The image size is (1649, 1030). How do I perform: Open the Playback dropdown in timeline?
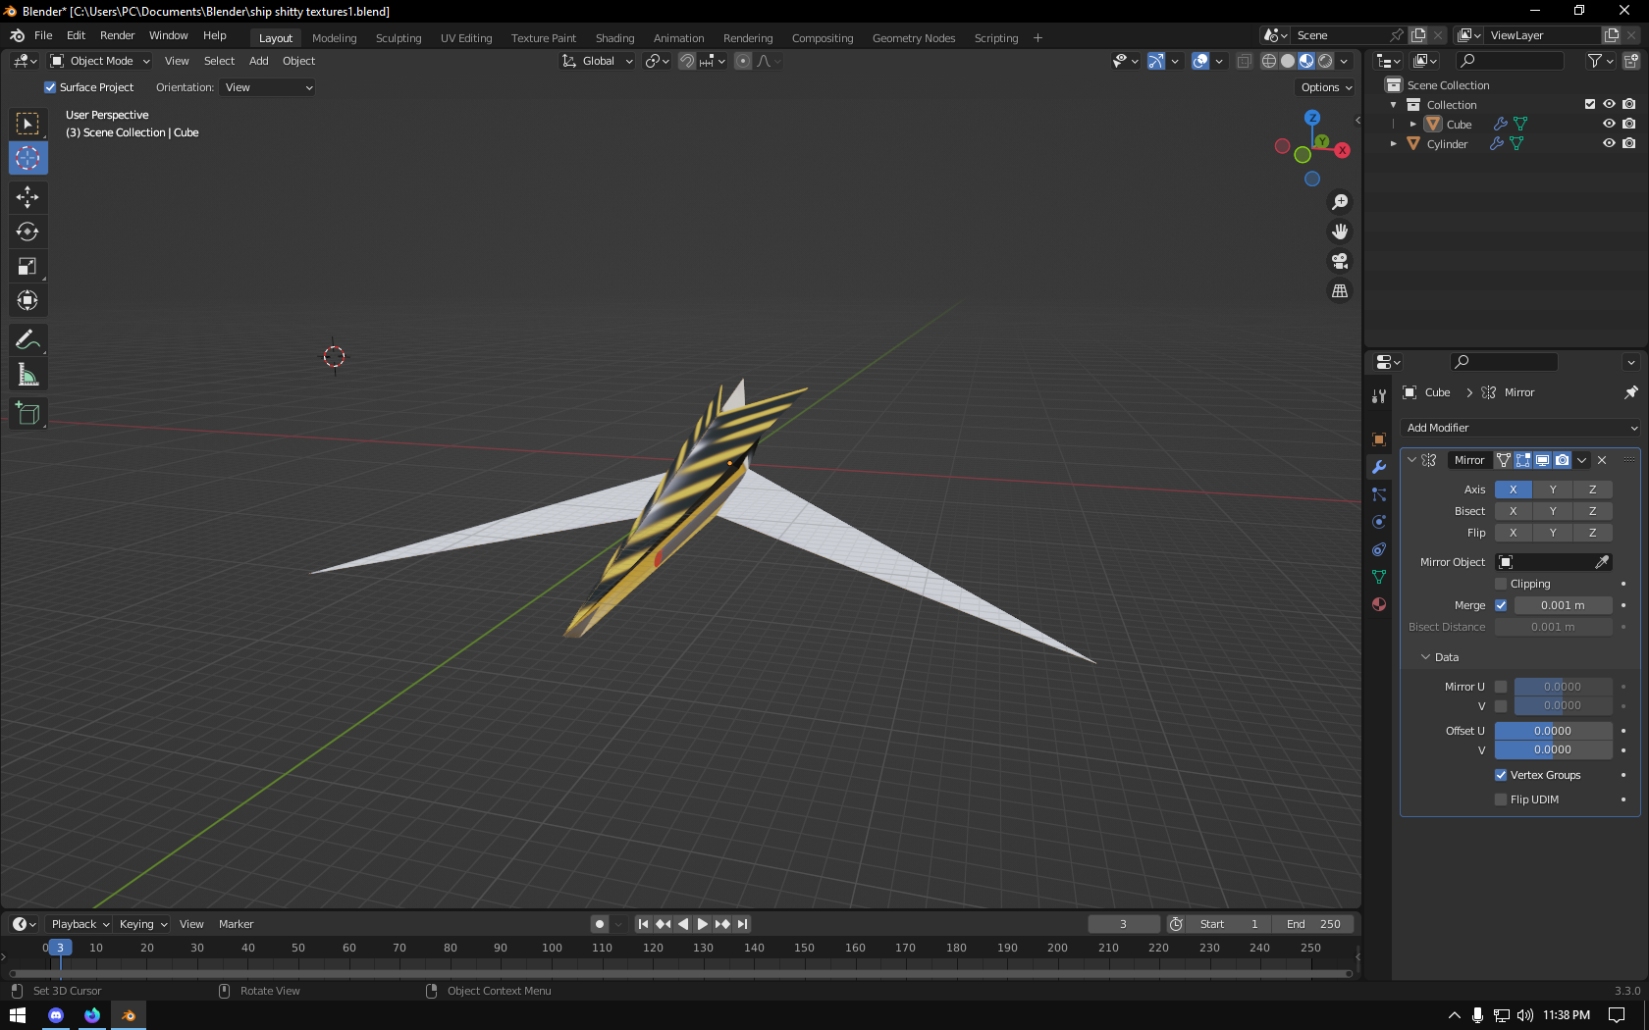pyautogui.click(x=80, y=924)
